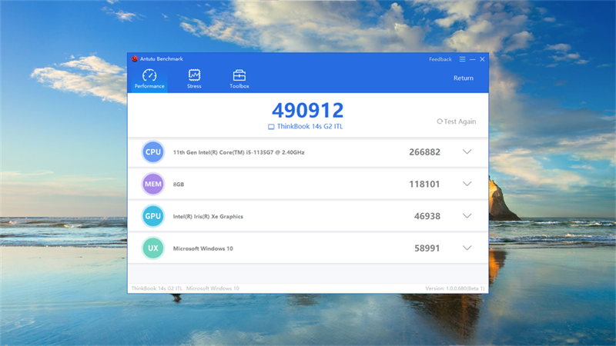The width and height of the screenshot is (616, 346).
Task: Open the Toolbox tab
Action: click(239, 78)
